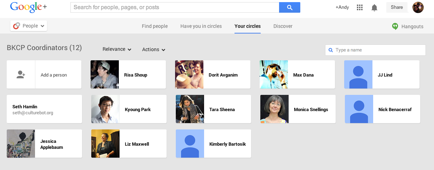Select the Seth Hamlin contact card
The width and height of the screenshot is (434, 170).
click(44, 109)
